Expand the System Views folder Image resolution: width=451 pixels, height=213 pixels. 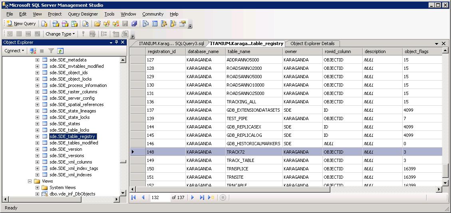pos(38,187)
